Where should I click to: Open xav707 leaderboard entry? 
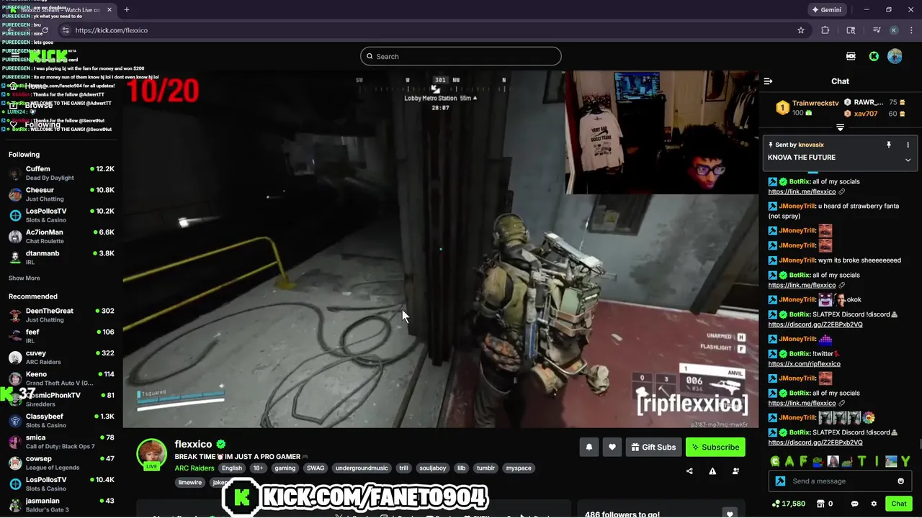click(x=875, y=114)
